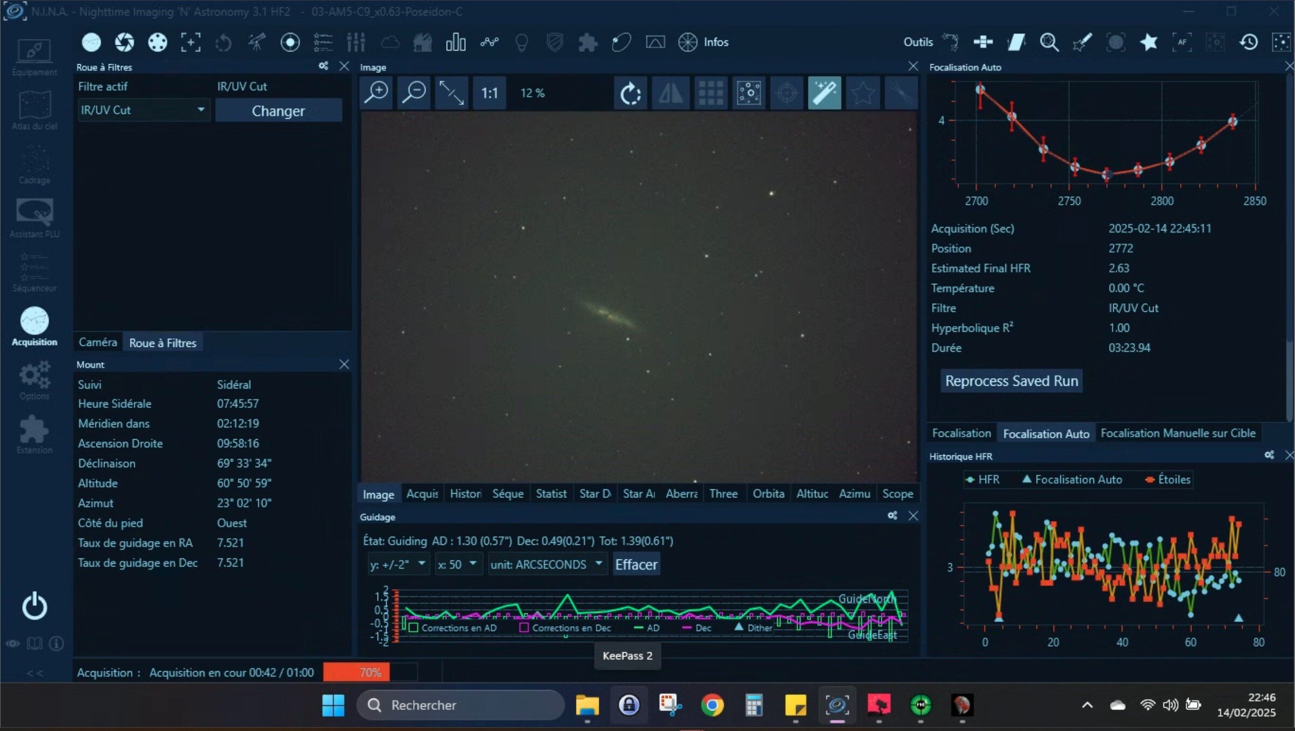Image resolution: width=1295 pixels, height=731 pixels.
Task: Expand the IR/UV Cut filter dropdown
Action: 200,110
